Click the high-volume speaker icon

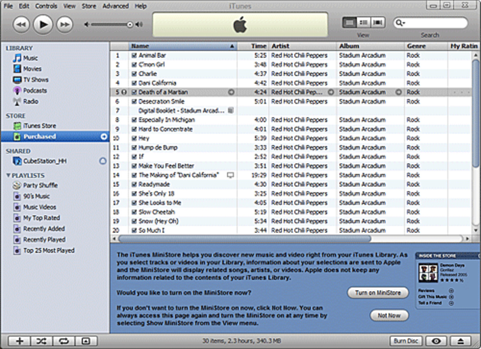[139, 25]
